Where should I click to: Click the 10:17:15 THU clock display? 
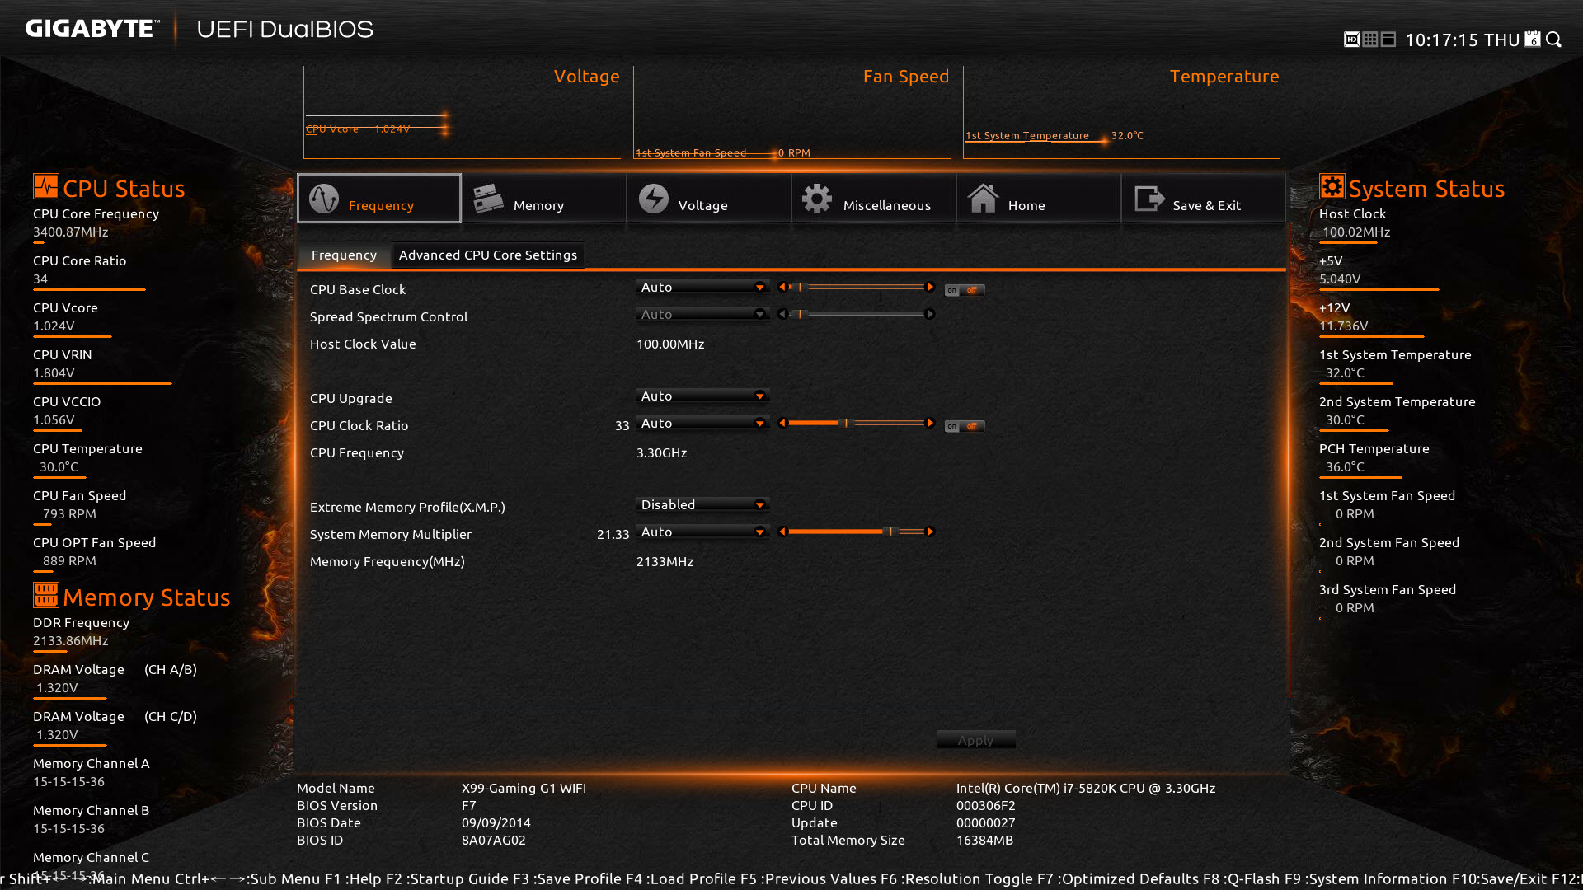[x=1462, y=40]
